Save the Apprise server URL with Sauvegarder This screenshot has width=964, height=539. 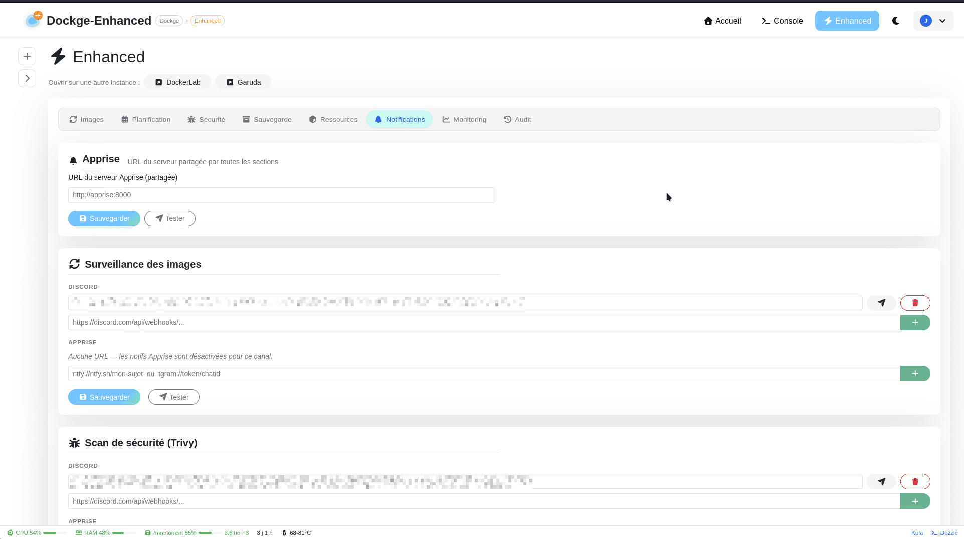[x=104, y=218]
